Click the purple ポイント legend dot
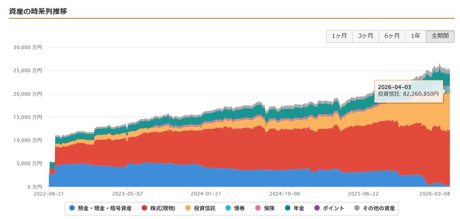 pos(317,208)
